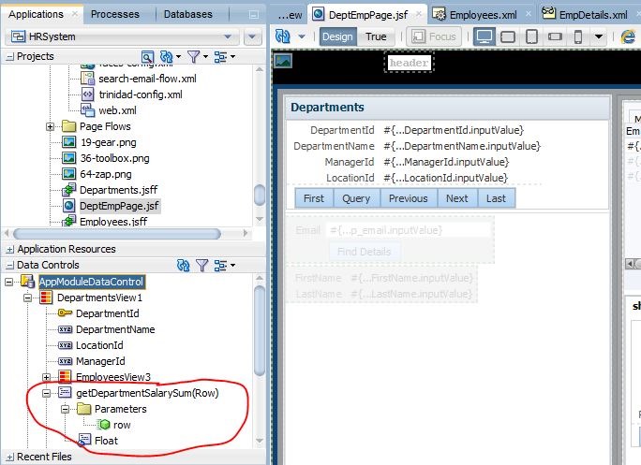The image size is (641, 465).
Task: Click the Query button in Departments
Action: 356,198
